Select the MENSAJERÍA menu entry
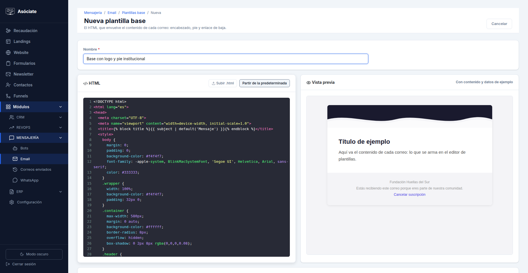The image size is (528, 273). tap(34, 138)
